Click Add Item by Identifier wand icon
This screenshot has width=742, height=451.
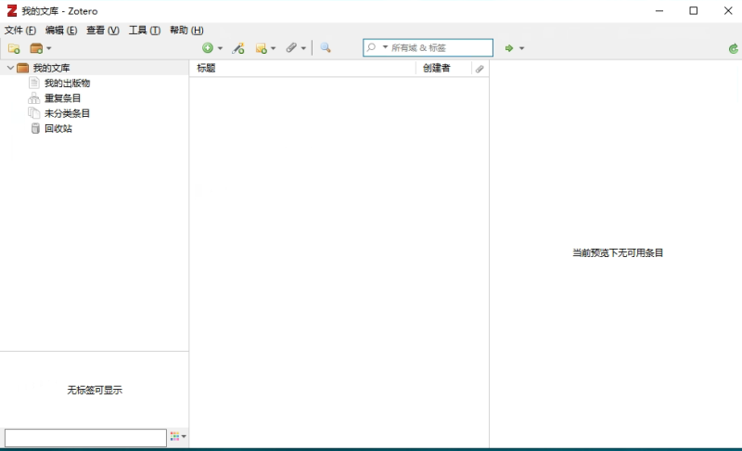click(x=238, y=48)
